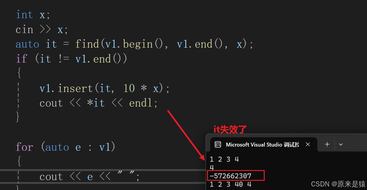Click the terminal icon in console tab
Viewport: 367px width, 190px height.
tap(218, 144)
